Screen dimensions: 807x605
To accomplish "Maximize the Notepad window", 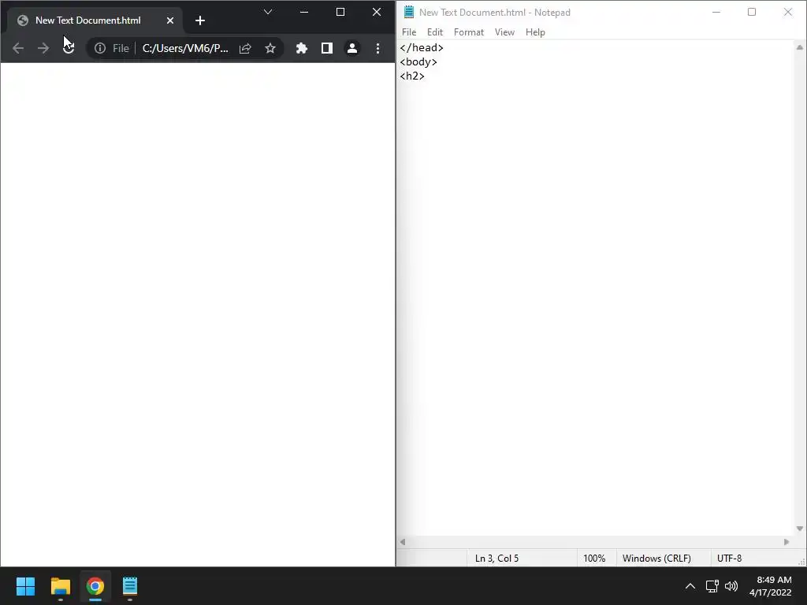I will click(x=752, y=12).
